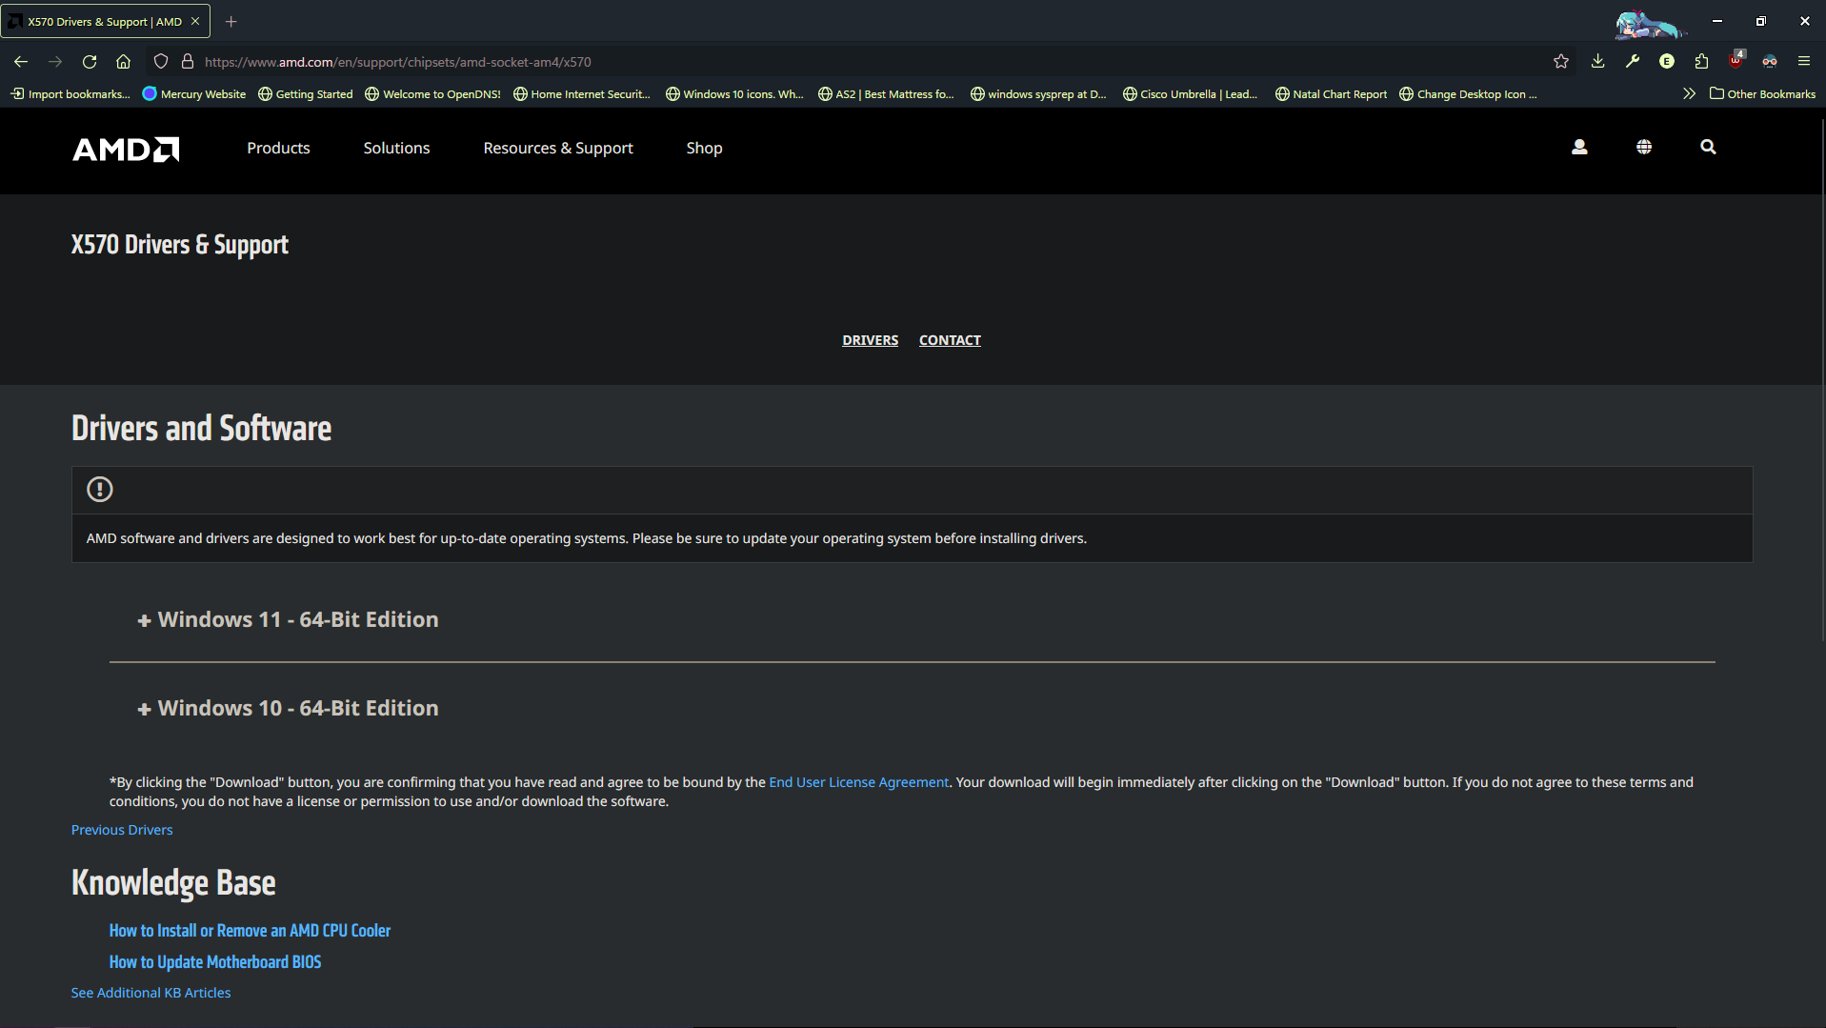Click the exclamation notice icon

100,490
